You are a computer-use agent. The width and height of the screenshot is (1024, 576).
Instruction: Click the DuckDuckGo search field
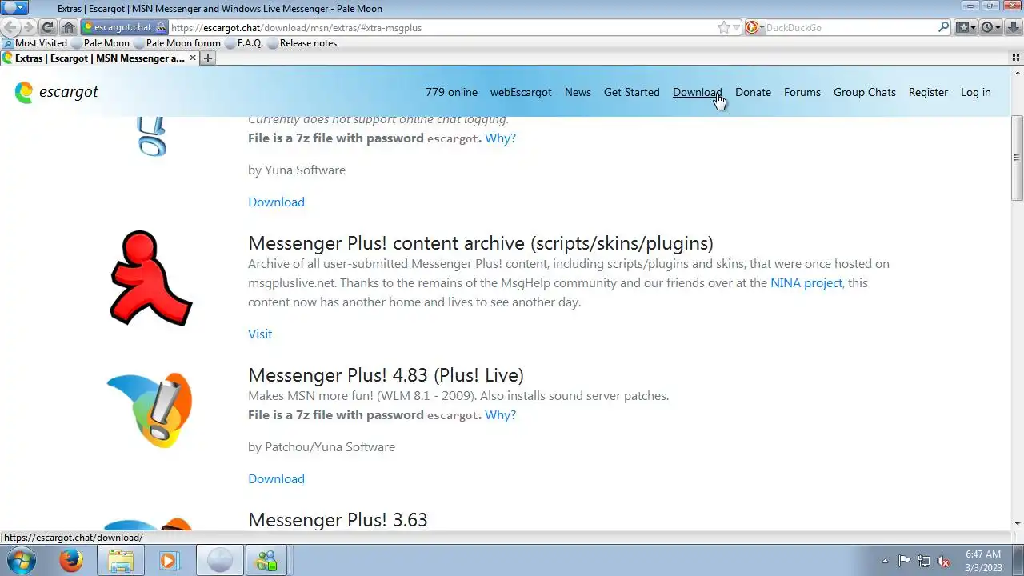(850, 27)
